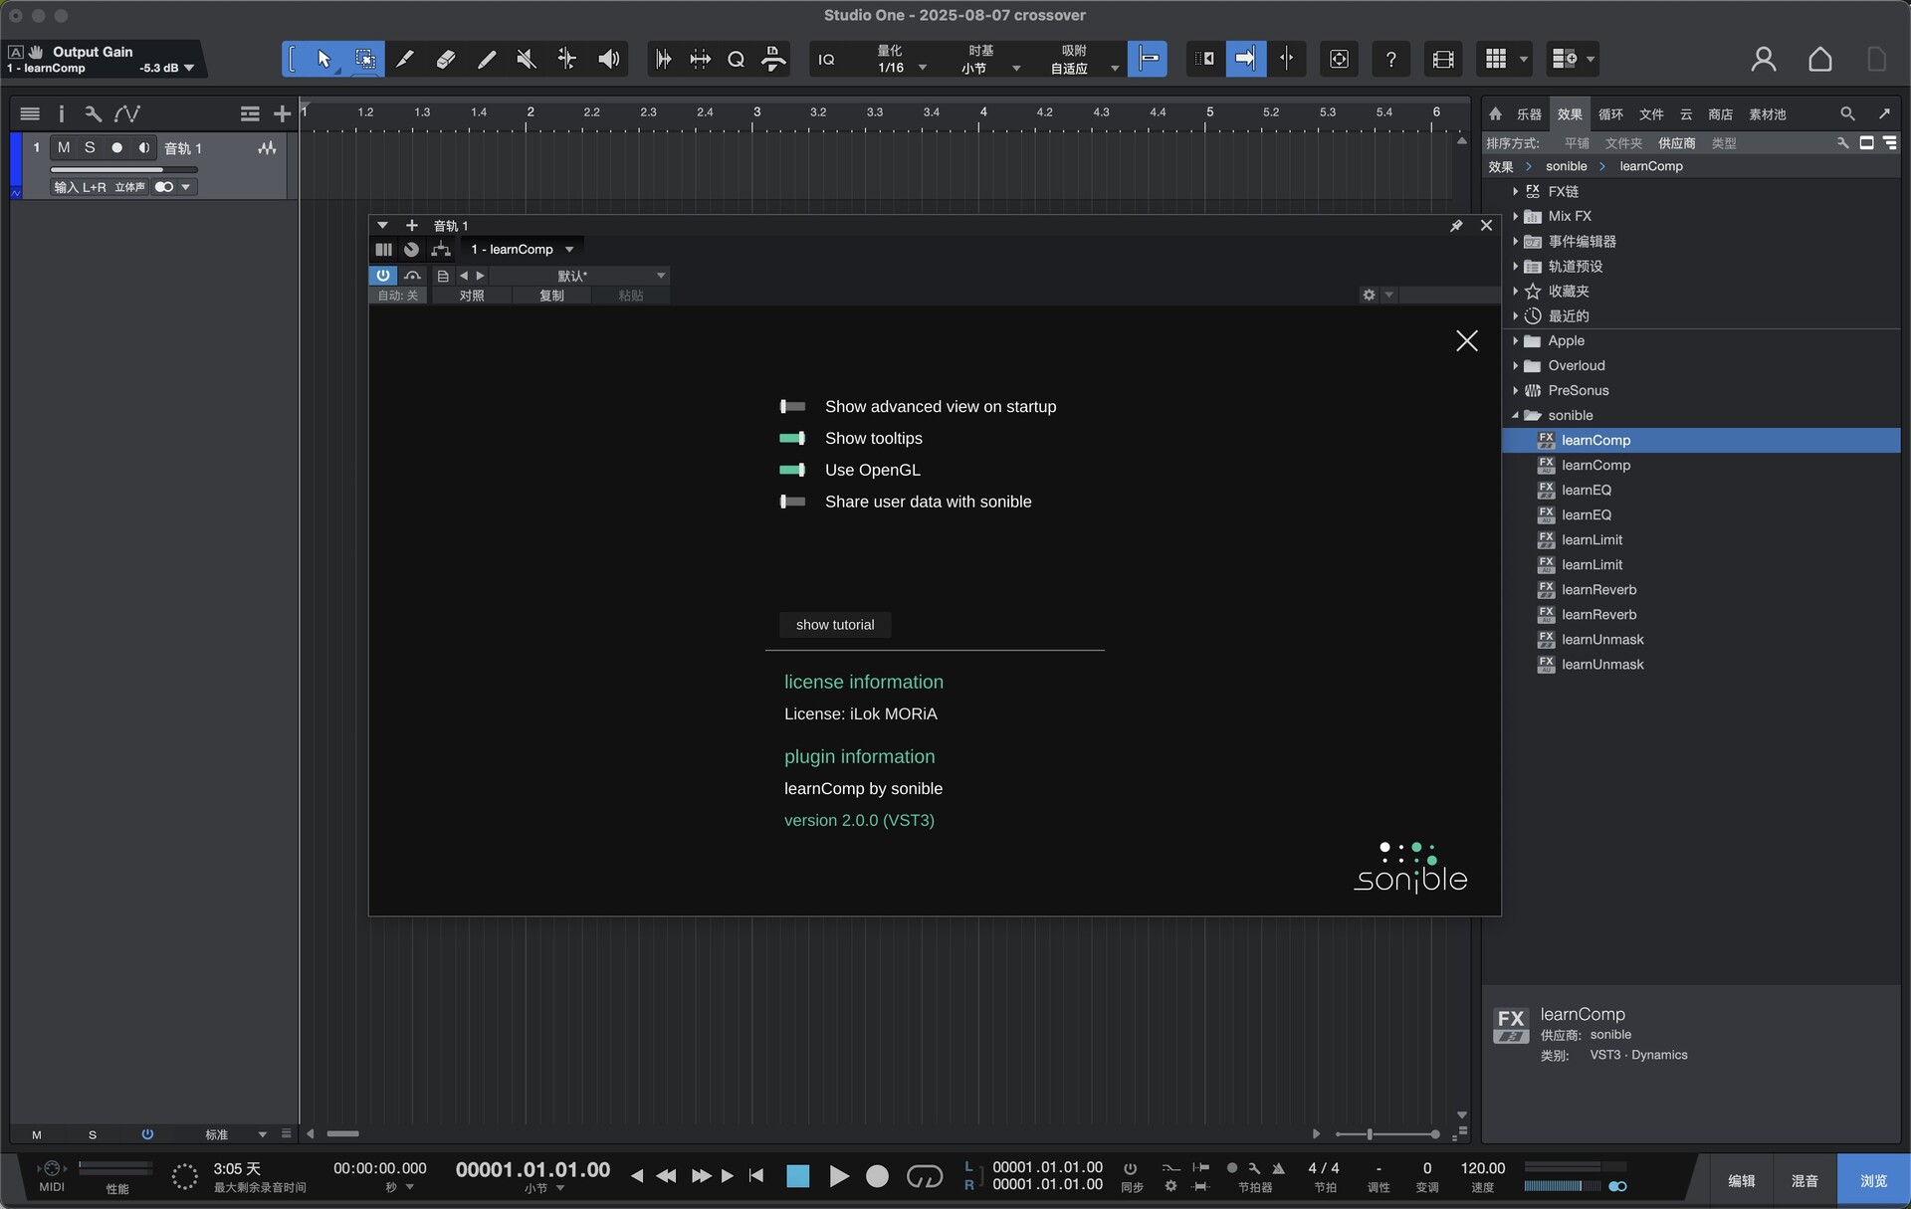Switch to 循环 browser tab
Image resolution: width=1911 pixels, height=1209 pixels.
coord(1610,114)
